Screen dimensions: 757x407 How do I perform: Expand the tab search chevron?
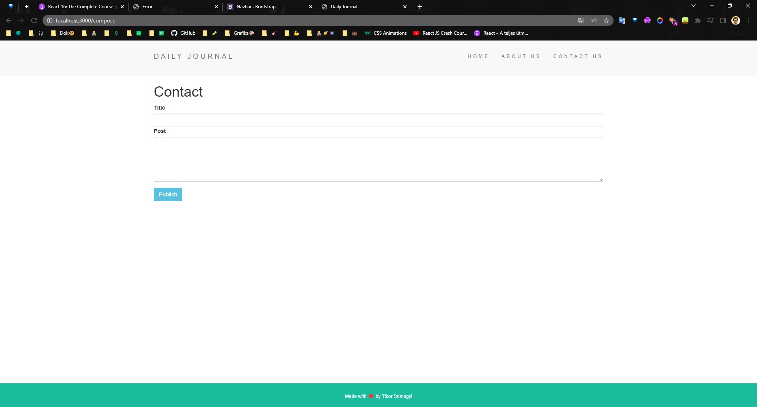pyautogui.click(x=694, y=6)
